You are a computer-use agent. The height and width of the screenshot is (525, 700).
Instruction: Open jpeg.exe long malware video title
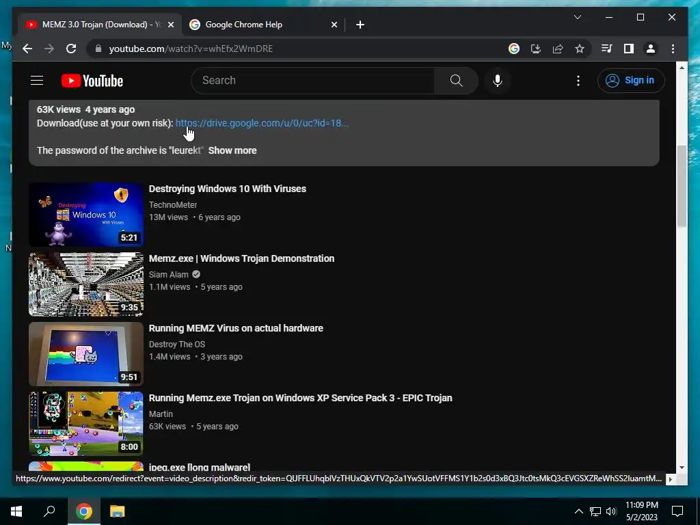pyautogui.click(x=199, y=468)
